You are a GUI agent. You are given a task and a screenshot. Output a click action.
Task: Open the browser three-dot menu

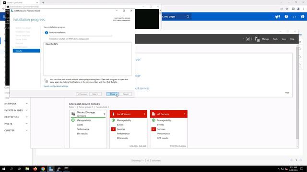(304, 9)
